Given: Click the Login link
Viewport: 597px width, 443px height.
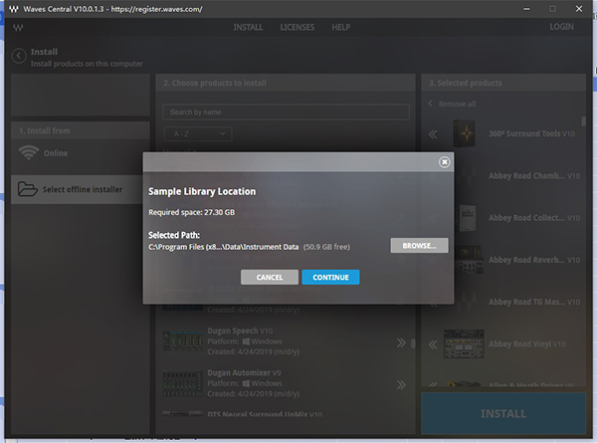Looking at the screenshot, I should click(561, 27).
